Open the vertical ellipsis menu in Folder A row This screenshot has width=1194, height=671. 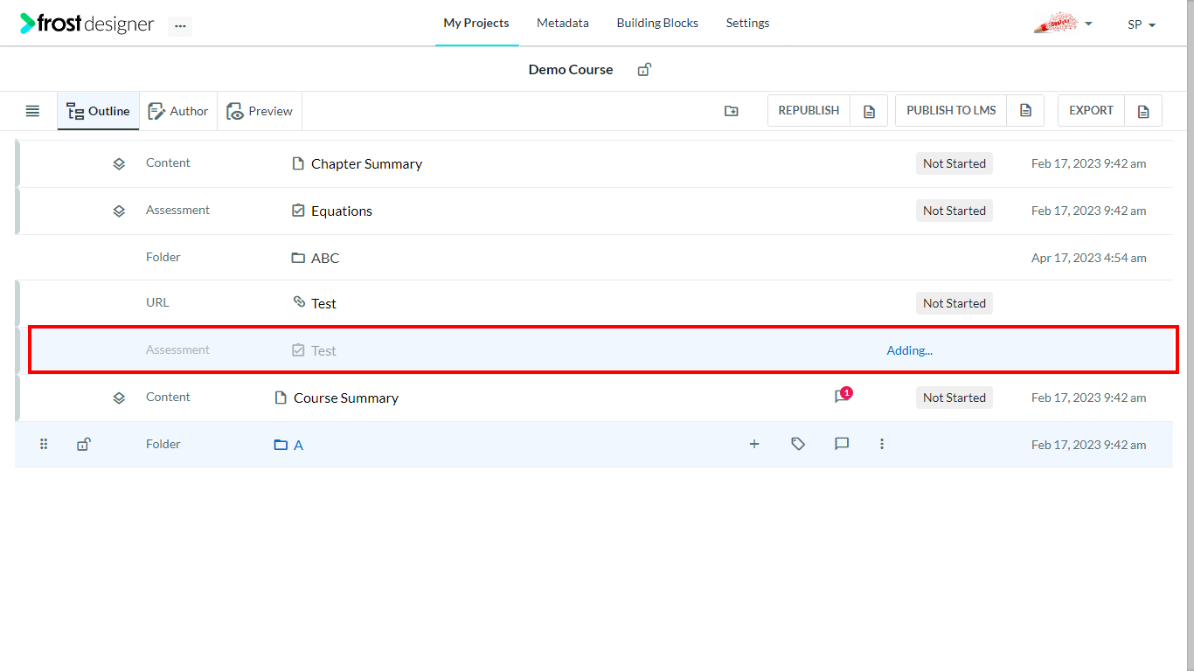click(x=882, y=444)
